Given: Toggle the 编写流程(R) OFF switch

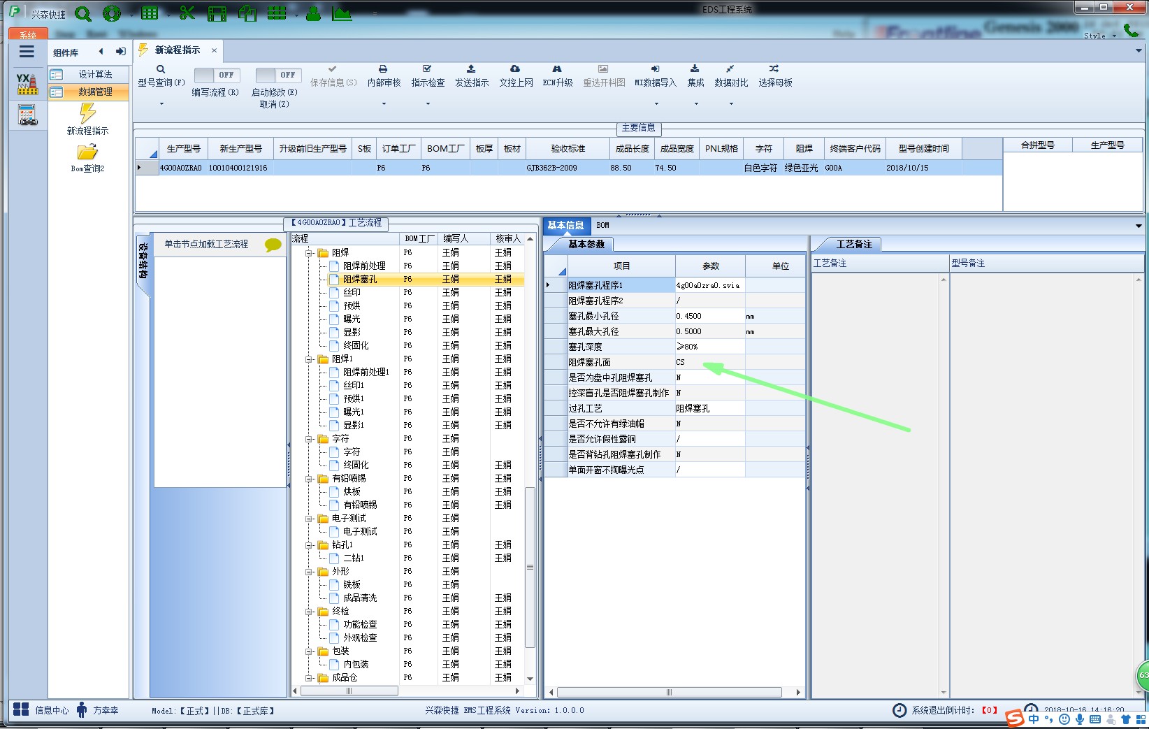Looking at the screenshot, I should [217, 75].
